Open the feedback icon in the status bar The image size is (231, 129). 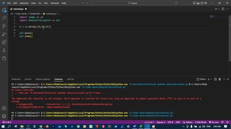click(x=222, y=122)
